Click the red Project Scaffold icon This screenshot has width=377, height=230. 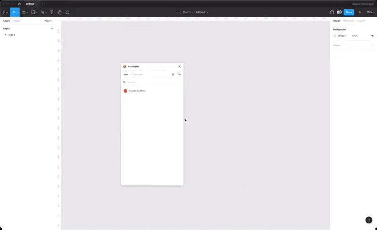click(x=125, y=91)
